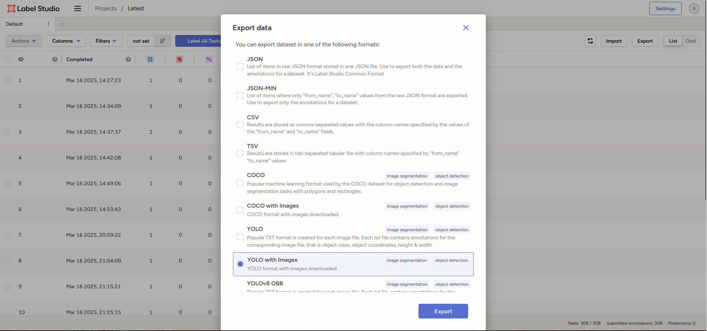Viewport: 707px width, 331px height.
Task: Open the user avatar menu
Action: [694, 8]
